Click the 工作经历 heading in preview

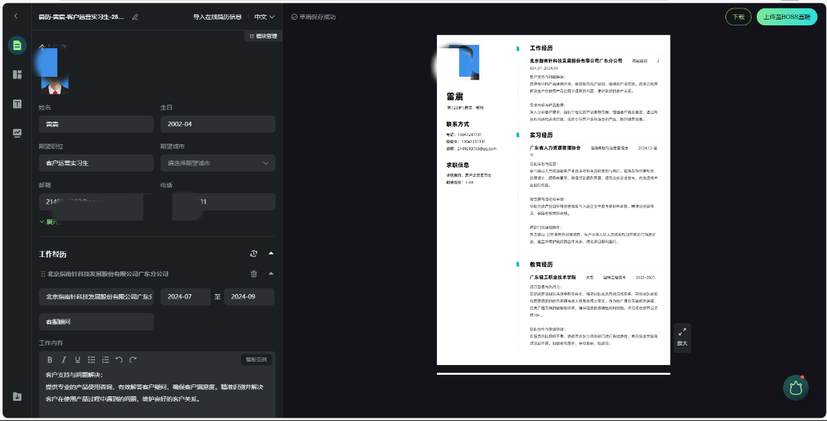point(541,49)
